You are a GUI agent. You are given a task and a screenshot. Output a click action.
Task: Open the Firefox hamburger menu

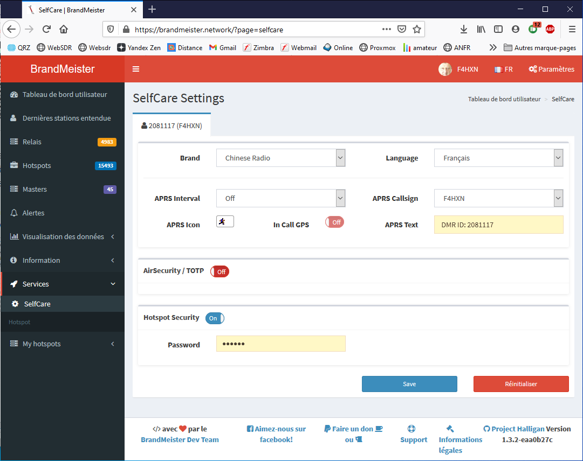(x=572, y=29)
